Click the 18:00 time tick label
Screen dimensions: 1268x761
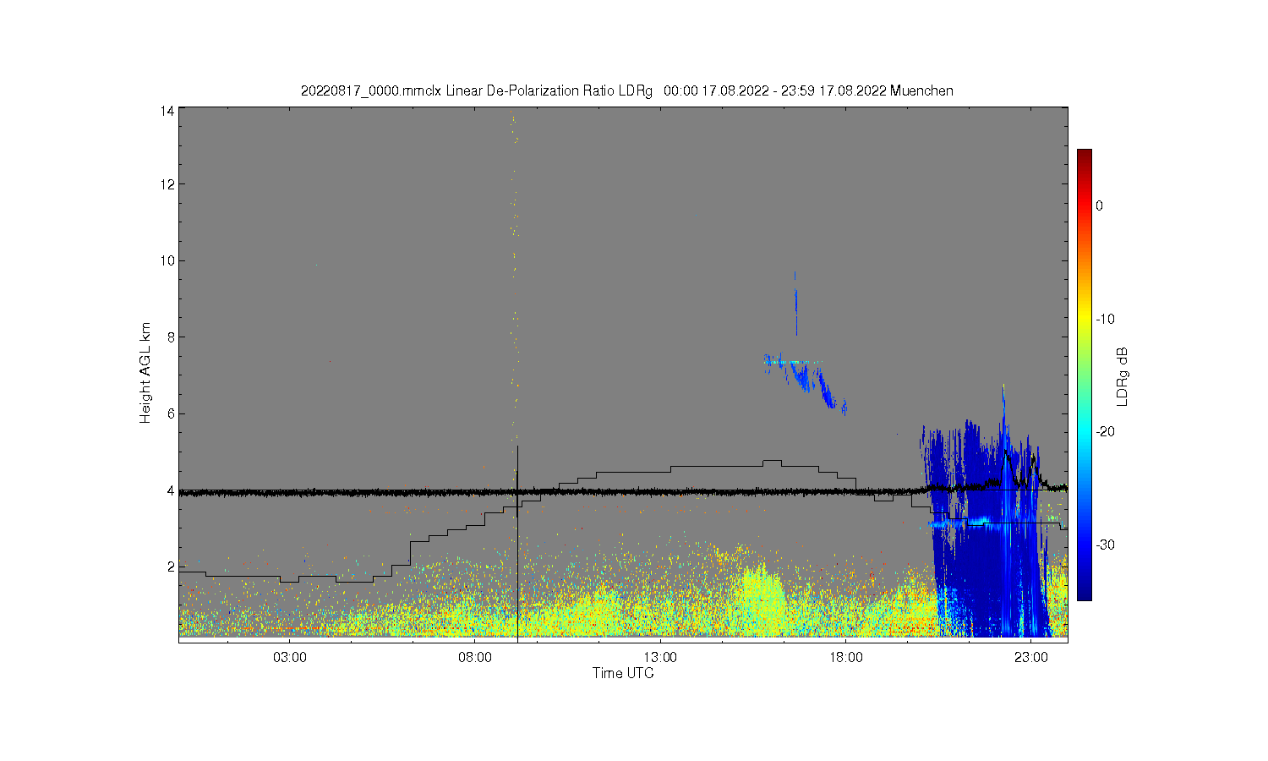845,657
